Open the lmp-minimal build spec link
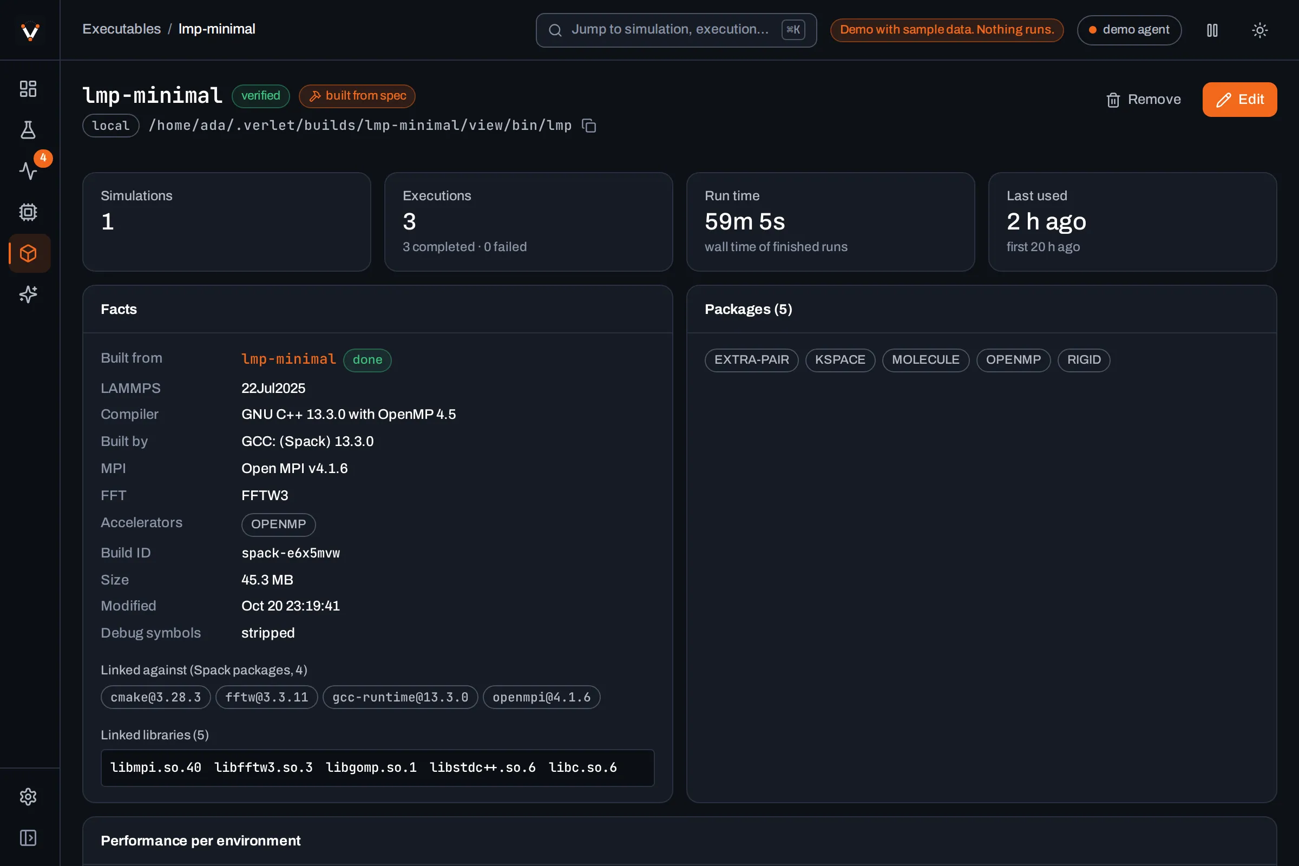This screenshot has width=1299, height=866. coord(288,359)
